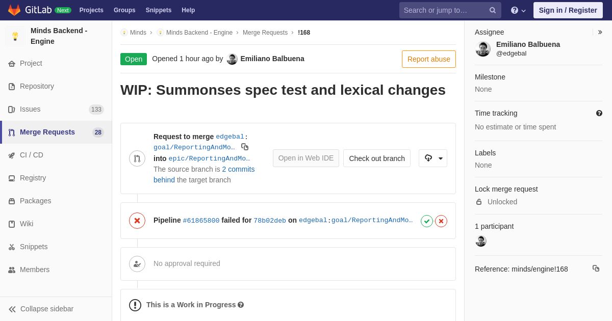Viewport: 612px width, 321px height.
Task: Click the Report abuse button
Action: 429,59
